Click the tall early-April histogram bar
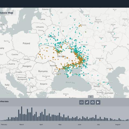Image resolution: width=129 pixels, height=129 pixels. tap(45, 115)
